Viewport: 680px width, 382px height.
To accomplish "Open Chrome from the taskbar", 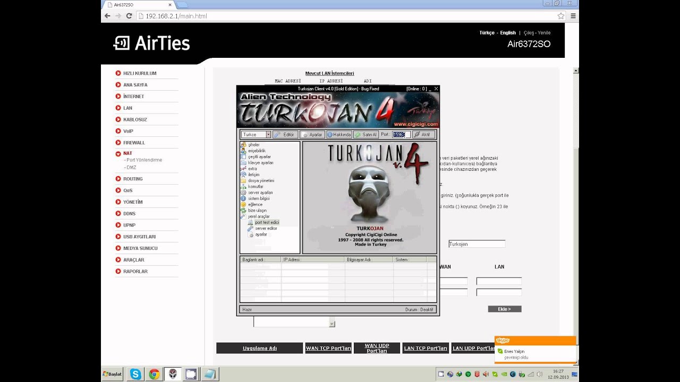I will coord(154,374).
